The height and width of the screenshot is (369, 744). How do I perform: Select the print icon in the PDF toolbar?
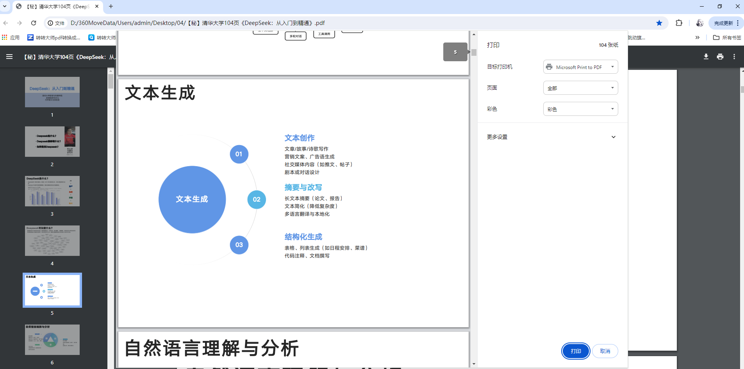[720, 57]
